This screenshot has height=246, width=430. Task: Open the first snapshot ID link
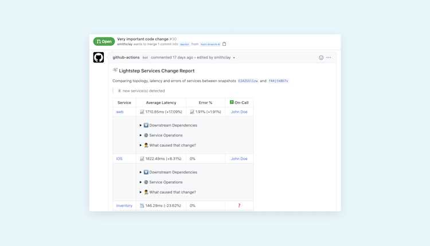point(248,81)
